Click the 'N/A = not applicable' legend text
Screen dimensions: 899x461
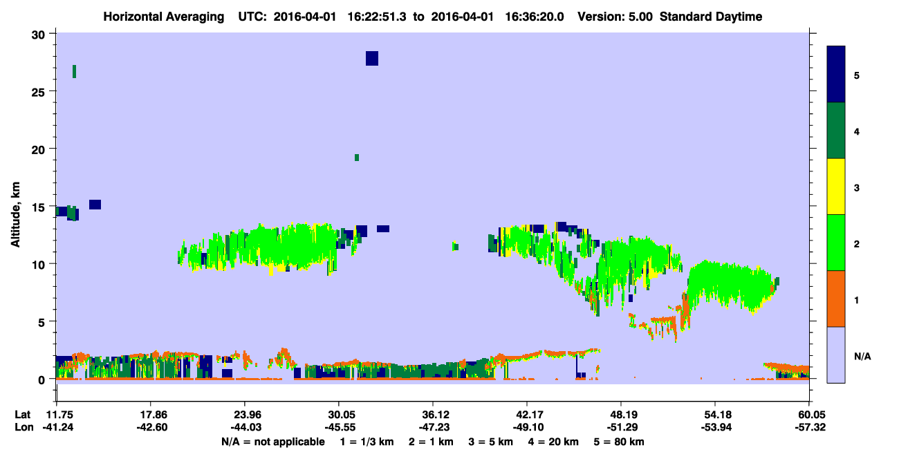[273, 442]
